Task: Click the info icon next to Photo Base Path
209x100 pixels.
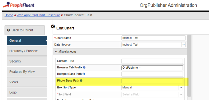Action: pos(81,80)
